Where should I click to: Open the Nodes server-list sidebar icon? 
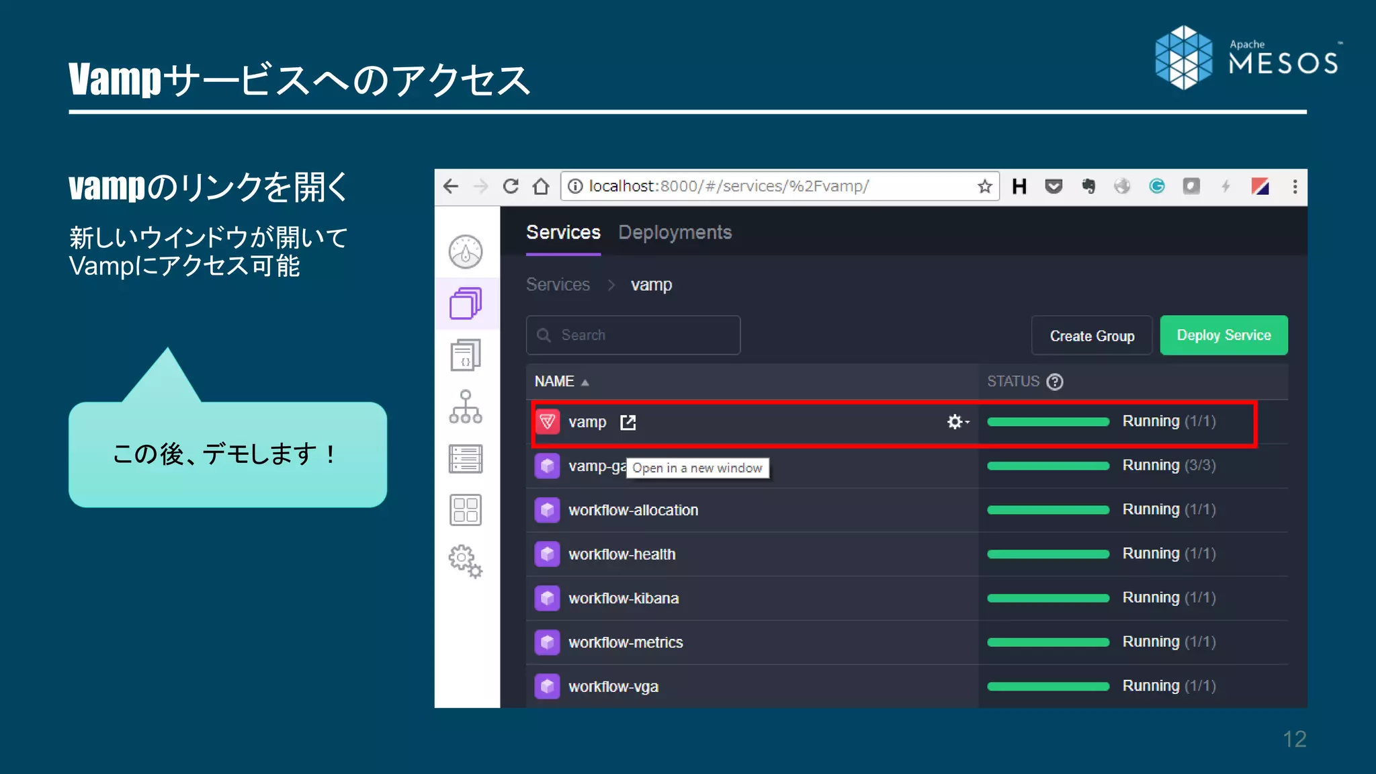(466, 459)
